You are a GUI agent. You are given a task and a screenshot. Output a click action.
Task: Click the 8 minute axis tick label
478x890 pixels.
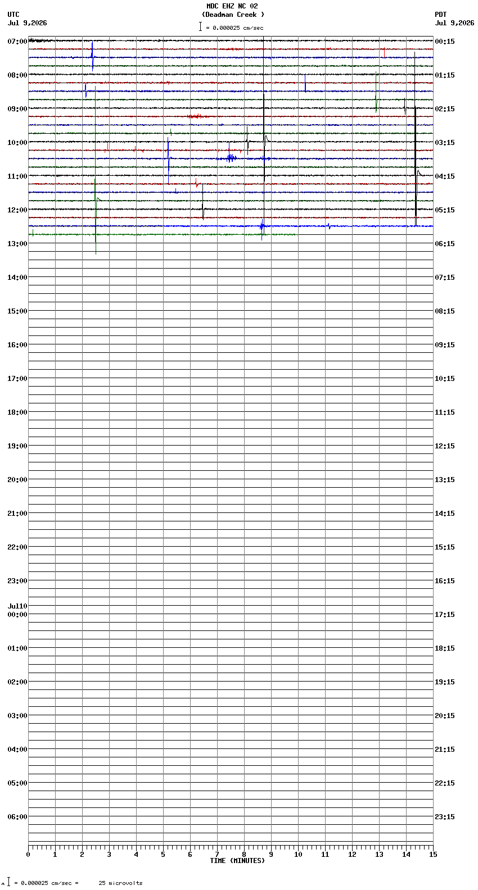[x=244, y=855]
